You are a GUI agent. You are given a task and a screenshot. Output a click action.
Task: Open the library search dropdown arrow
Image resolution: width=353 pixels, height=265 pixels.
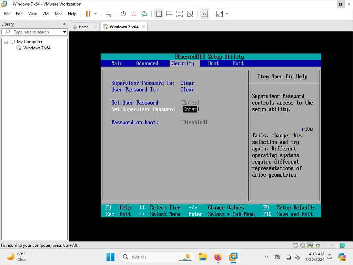click(64, 32)
